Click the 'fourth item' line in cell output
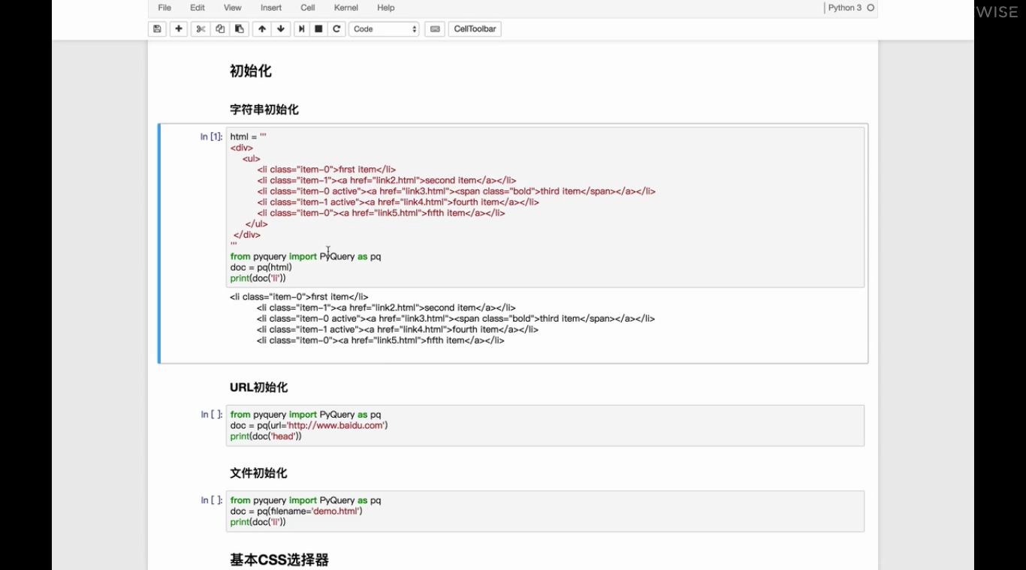Viewport: 1026px width, 570px height. [397, 329]
